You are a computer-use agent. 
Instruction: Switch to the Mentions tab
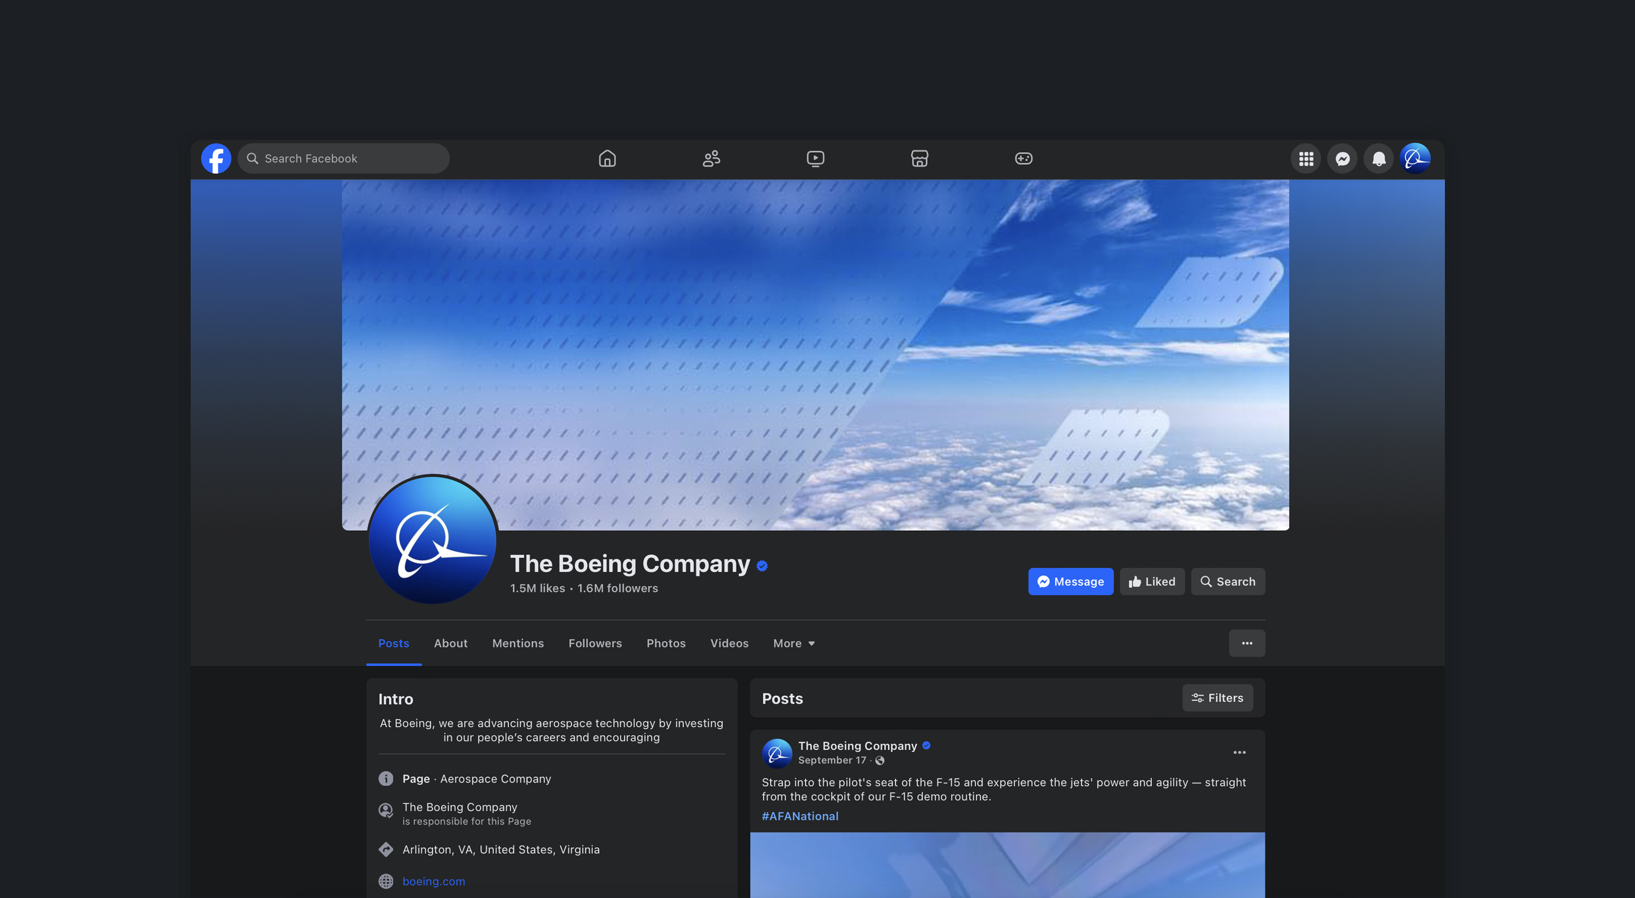click(x=518, y=643)
